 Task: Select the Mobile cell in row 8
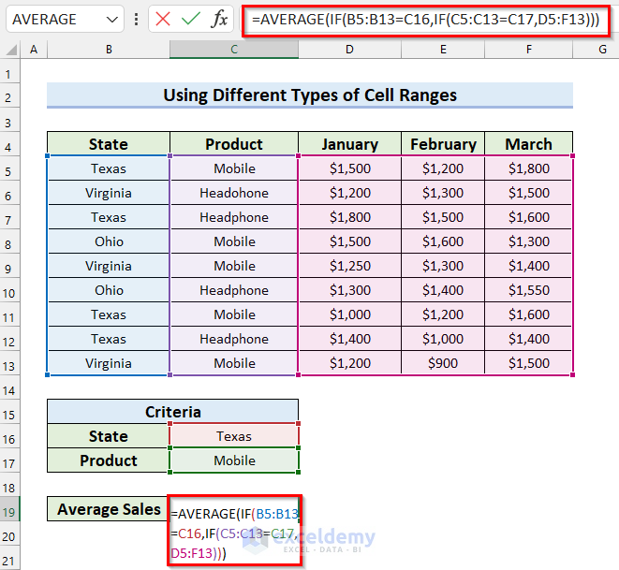point(234,241)
